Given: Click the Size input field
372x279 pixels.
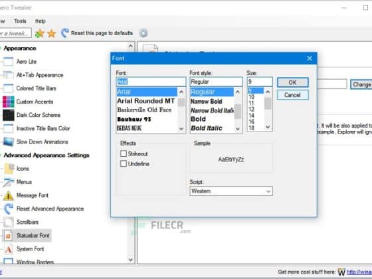Looking at the screenshot, I should tap(260, 82).
